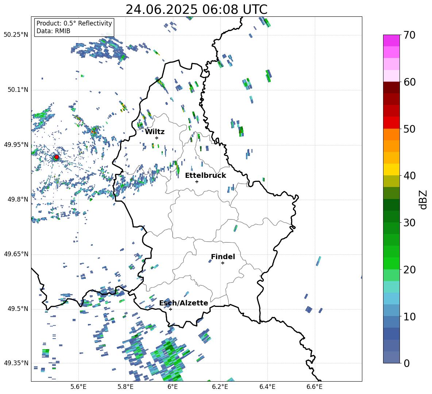
Task: Click the Esch/Alzette station cross marker
Action: pos(170,309)
